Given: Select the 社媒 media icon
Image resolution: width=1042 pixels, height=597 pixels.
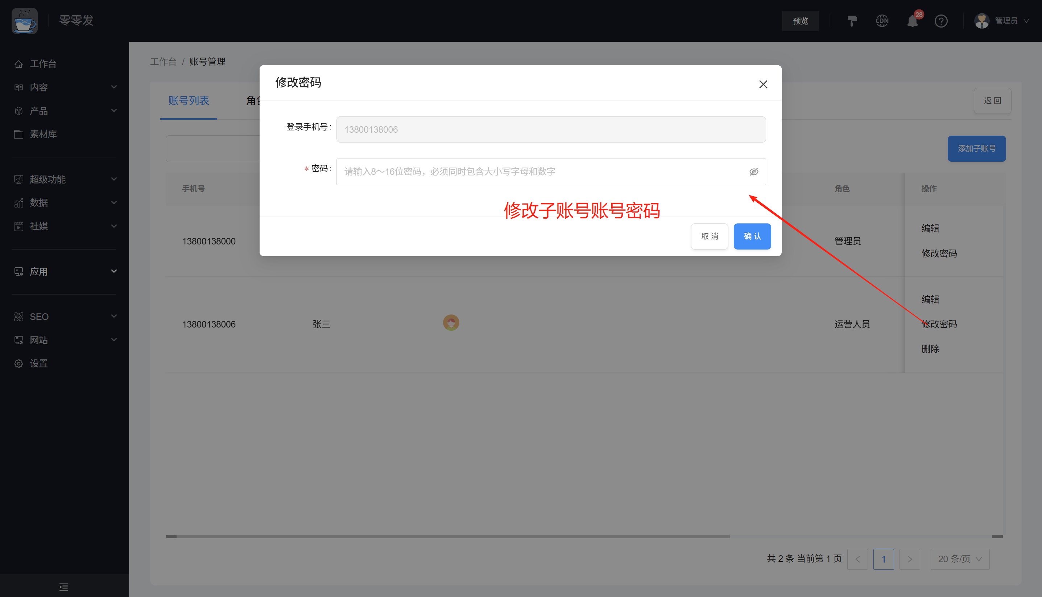Looking at the screenshot, I should click(x=19, y=226).
